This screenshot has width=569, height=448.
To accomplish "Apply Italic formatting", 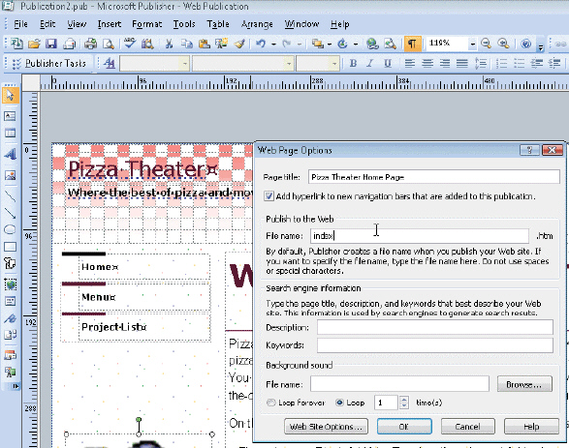I will pos(369,64).
